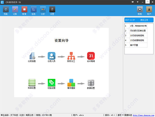The image size is (155, 117).
Task: Click the message bubble icon in title bar
Action: 133,2
